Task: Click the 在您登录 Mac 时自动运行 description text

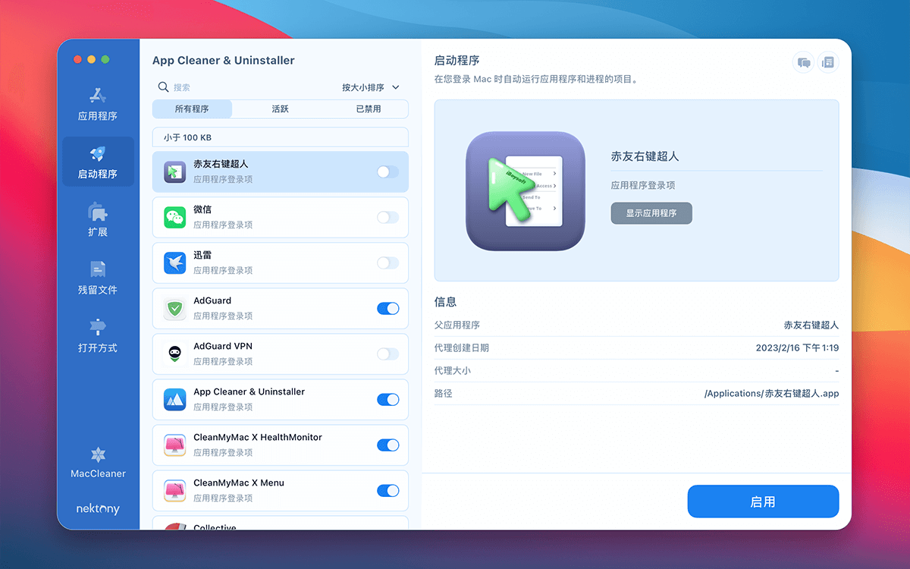Action: pyautogui.click(x=537, y=79)
